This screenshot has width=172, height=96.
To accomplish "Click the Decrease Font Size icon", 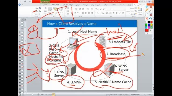I will tap(101, 9).
